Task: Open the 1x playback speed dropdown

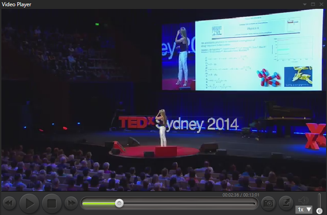Action: coord(304,209)
